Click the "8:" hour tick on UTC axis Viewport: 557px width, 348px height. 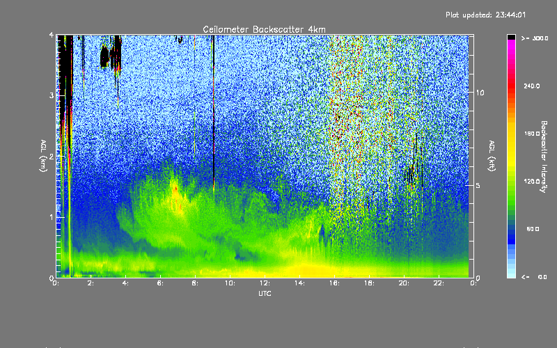click(196, 283)
